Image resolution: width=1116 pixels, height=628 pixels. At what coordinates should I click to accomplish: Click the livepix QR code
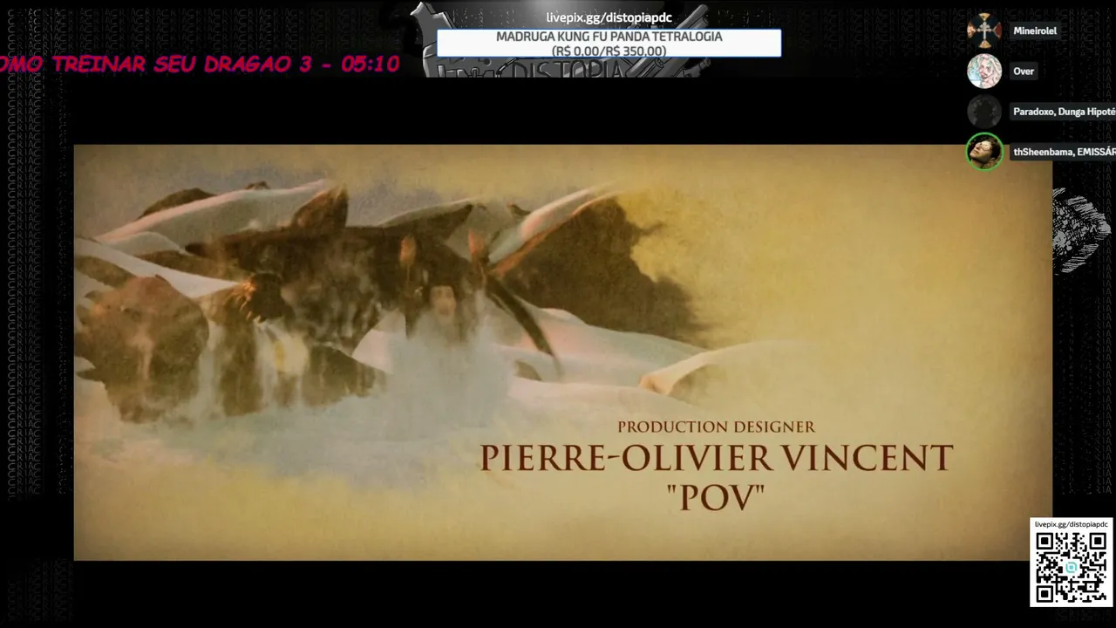coord(1071,567)
